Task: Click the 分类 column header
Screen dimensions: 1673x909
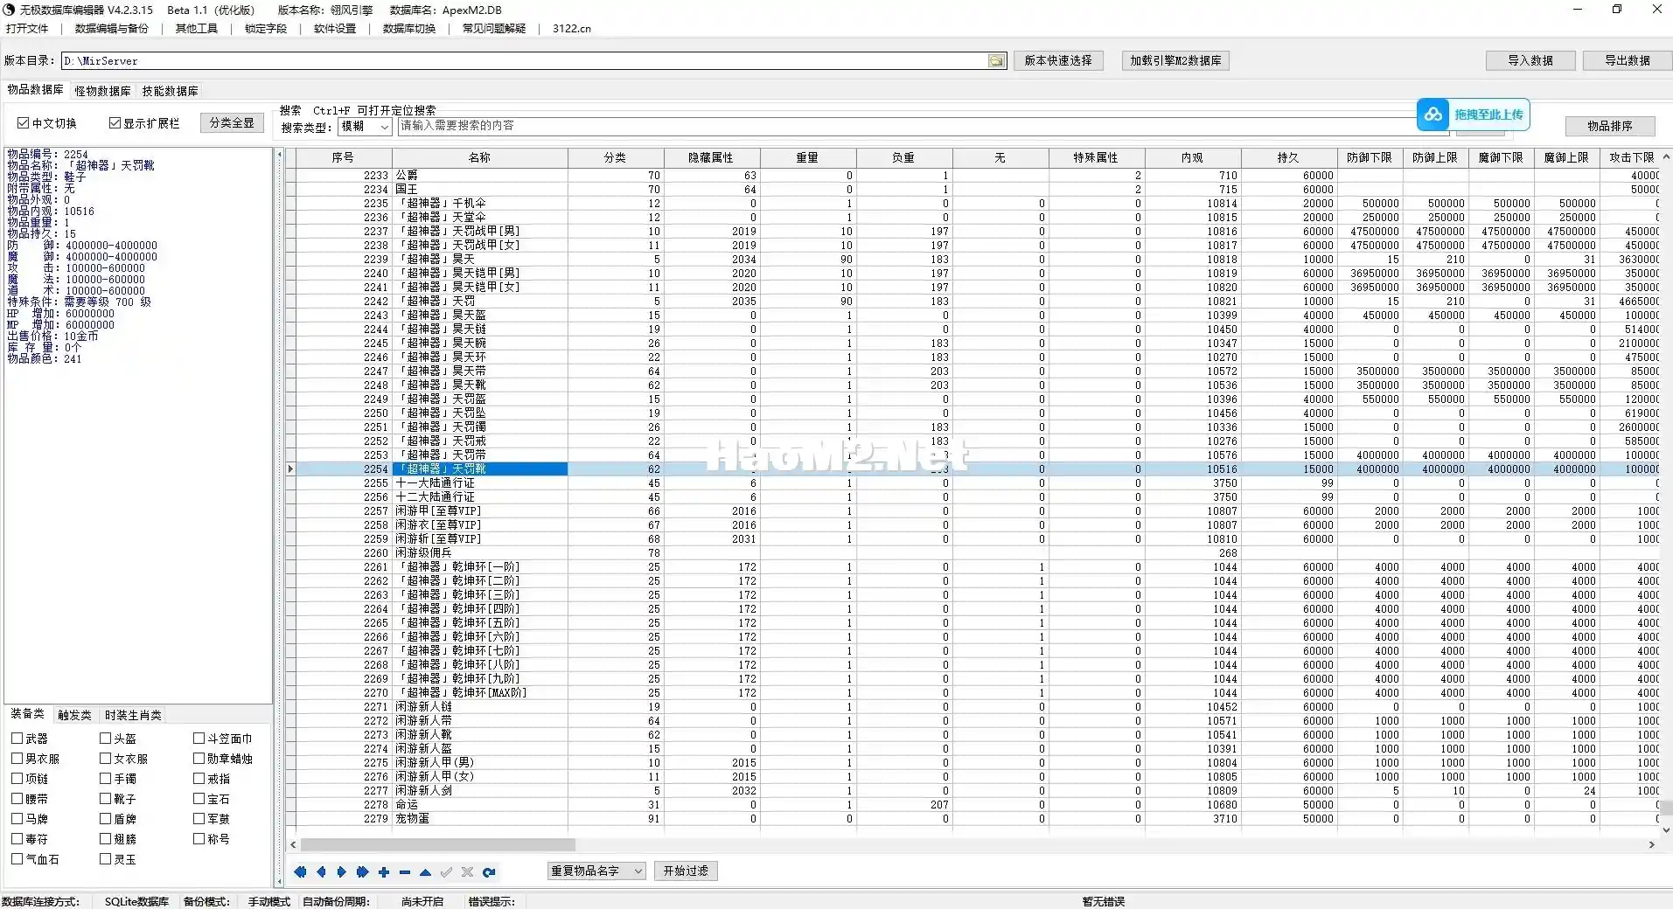Action: 616,158
